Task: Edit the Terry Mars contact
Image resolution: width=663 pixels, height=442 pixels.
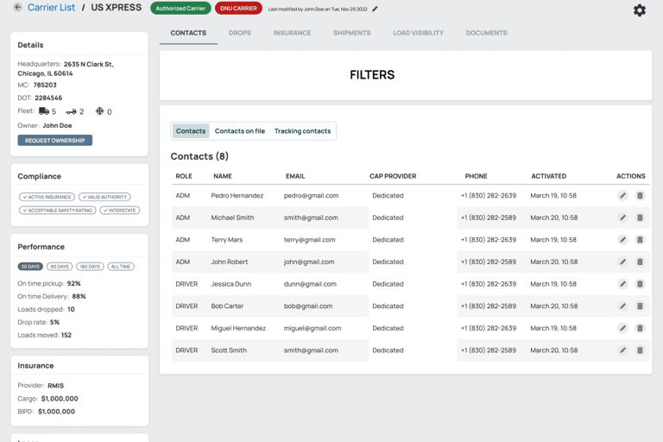Action: click(622, 240)
